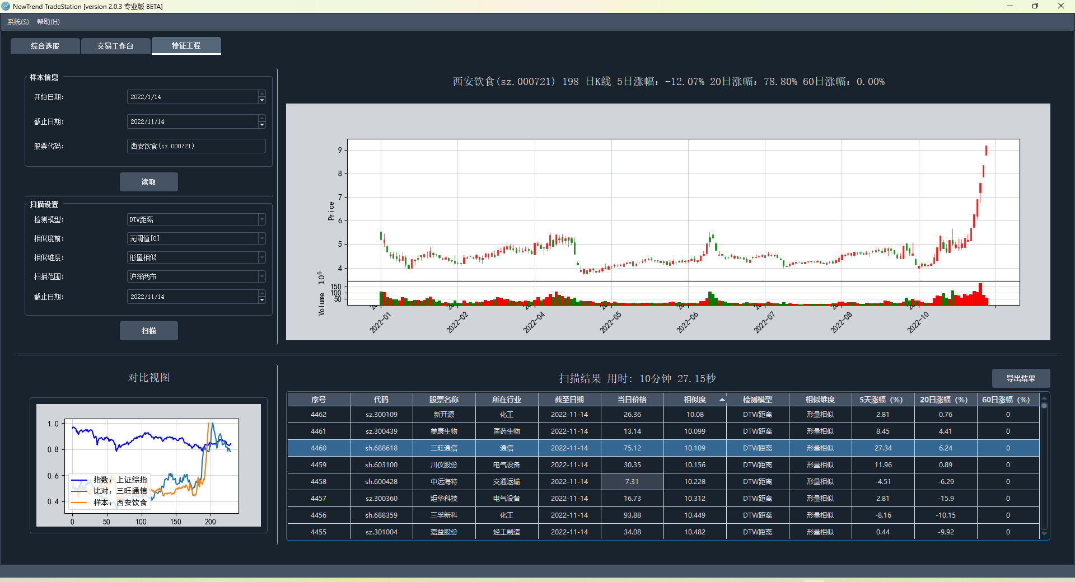Switch to the 交易工作台 tab
The height and width of the screenshot is (582, 1075).
point(115,46)
